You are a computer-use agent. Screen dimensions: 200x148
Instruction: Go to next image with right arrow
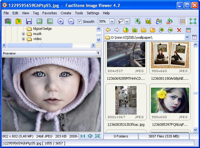pyautogui.click(x=50, y=21)
